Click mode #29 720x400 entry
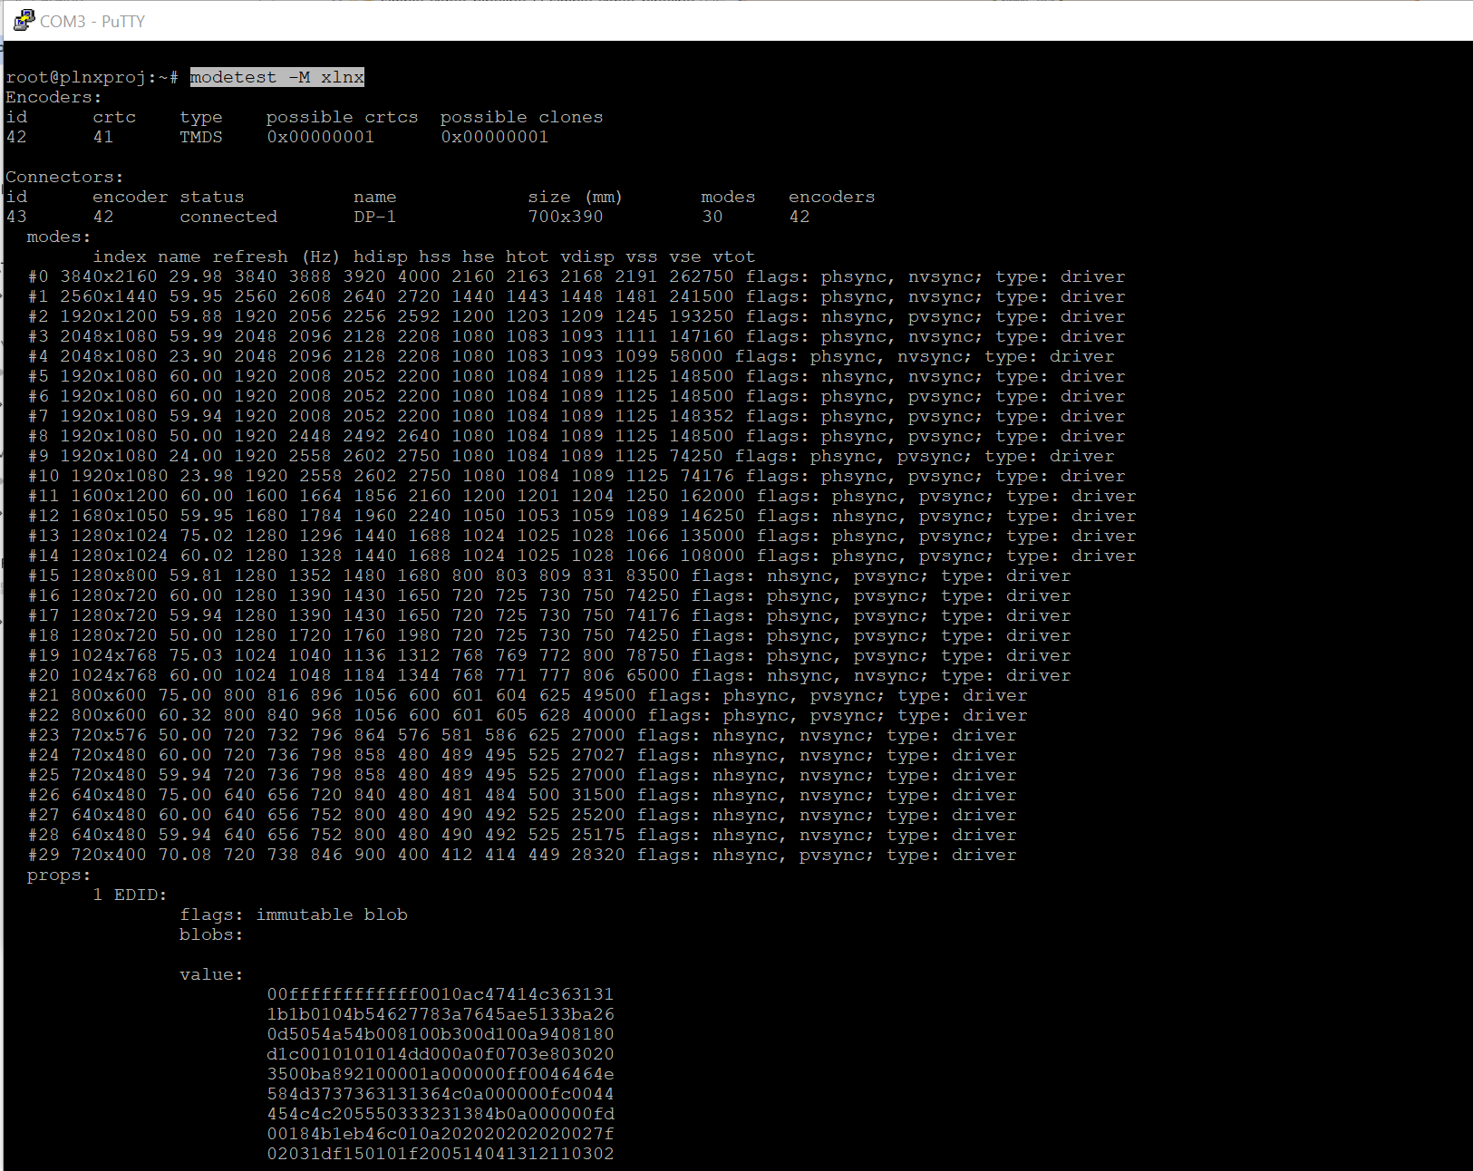The image size is (1473, 1171). point(109,855)
